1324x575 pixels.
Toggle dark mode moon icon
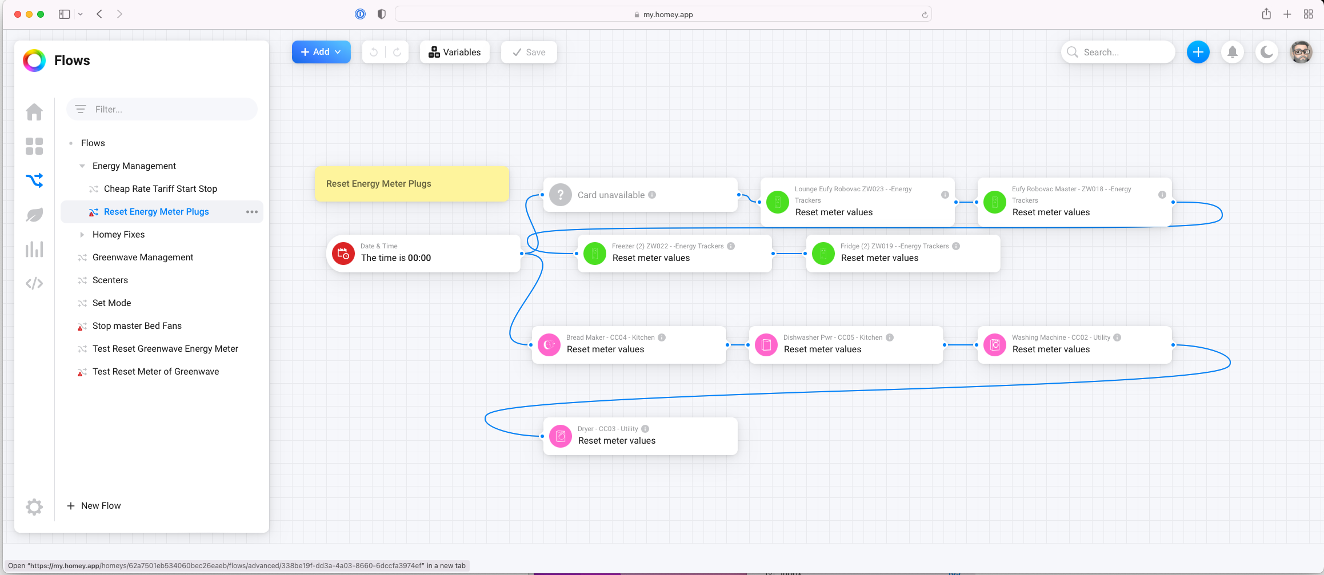(1267, 52)
